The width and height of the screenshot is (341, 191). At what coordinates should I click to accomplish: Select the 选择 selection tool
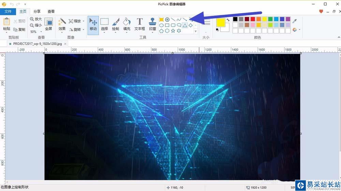tap(104, 24)
